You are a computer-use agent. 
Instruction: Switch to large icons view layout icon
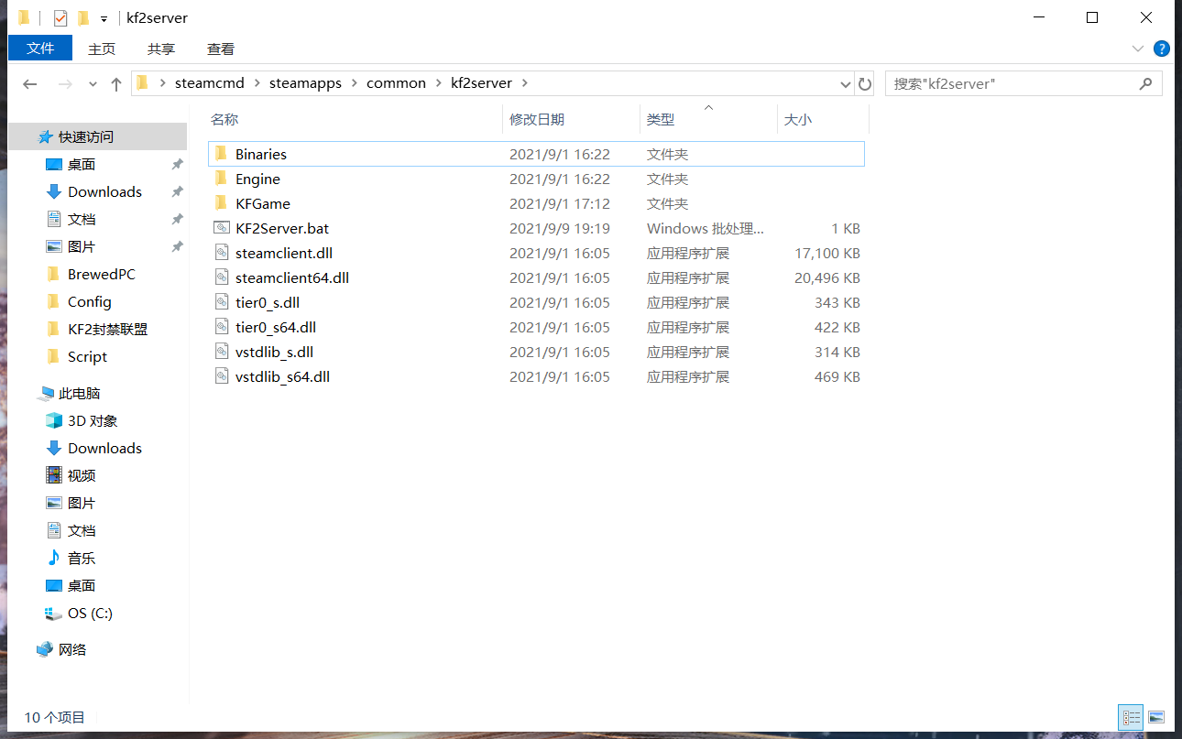click(x=1156, y=717)
